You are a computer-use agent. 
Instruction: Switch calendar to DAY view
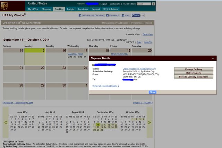[x=139, y=42]
